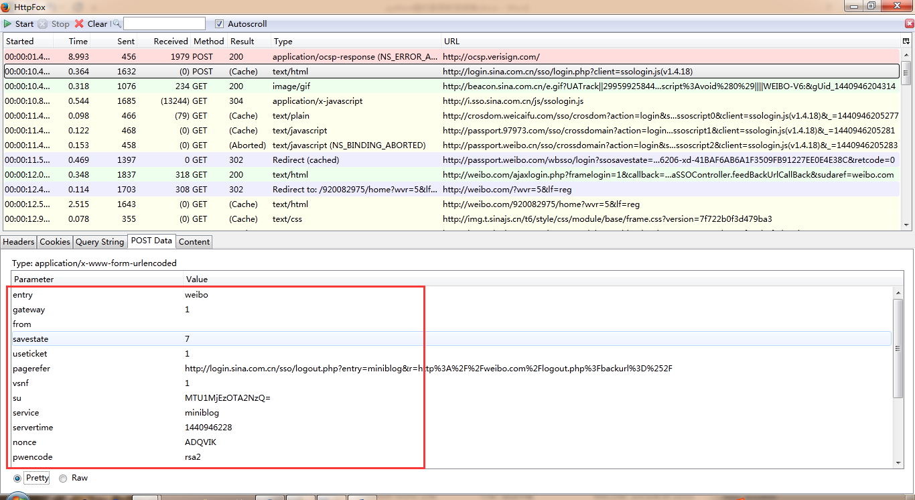Click the scroll-down arrow of the POST data scrollbar

pyautogui.click(x=898, y=462)
